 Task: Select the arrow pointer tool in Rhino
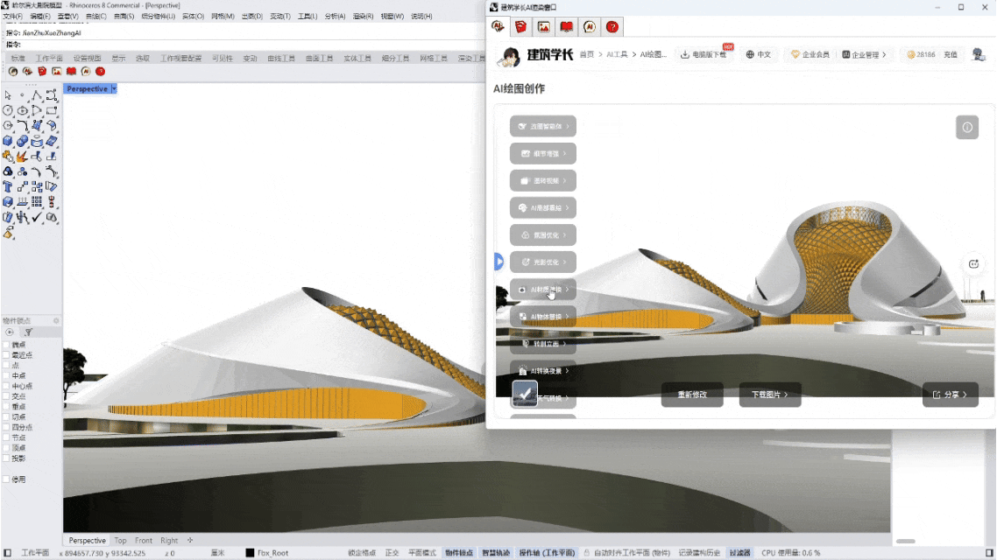coord(8,95)
